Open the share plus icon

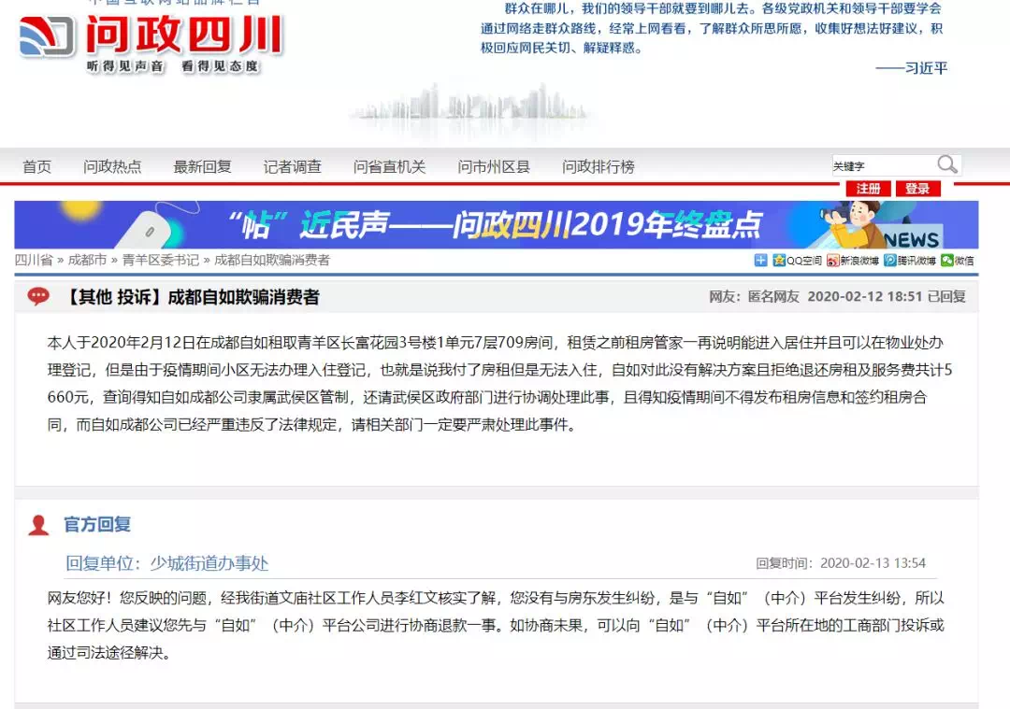pyautogui.click(x=760, y=260)
